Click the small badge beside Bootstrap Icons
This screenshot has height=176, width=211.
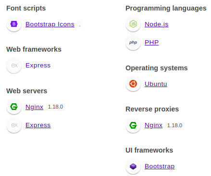[80, 24]
